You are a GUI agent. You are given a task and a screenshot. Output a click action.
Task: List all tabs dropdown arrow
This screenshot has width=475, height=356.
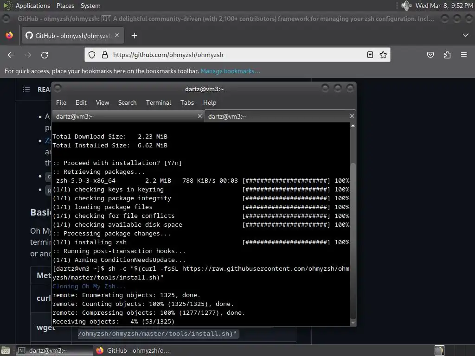pos(466,35)
